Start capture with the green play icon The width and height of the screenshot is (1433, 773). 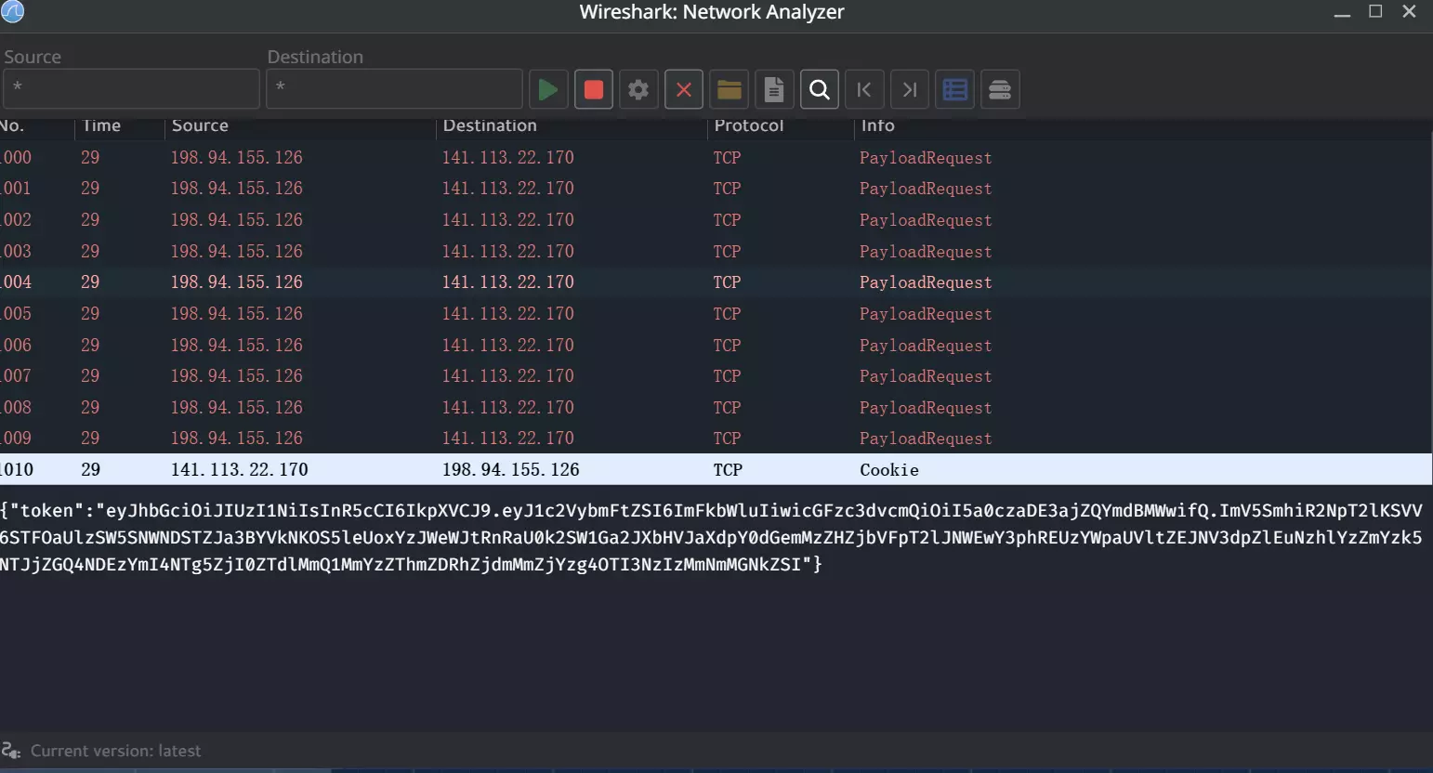(x=548, y=90)
